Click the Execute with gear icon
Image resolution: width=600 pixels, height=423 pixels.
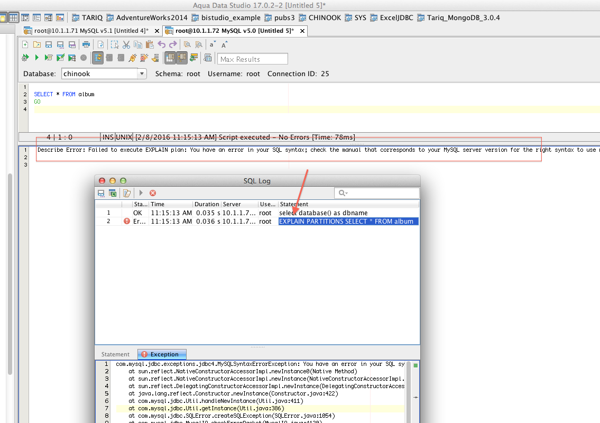click(x=25, y=58)
